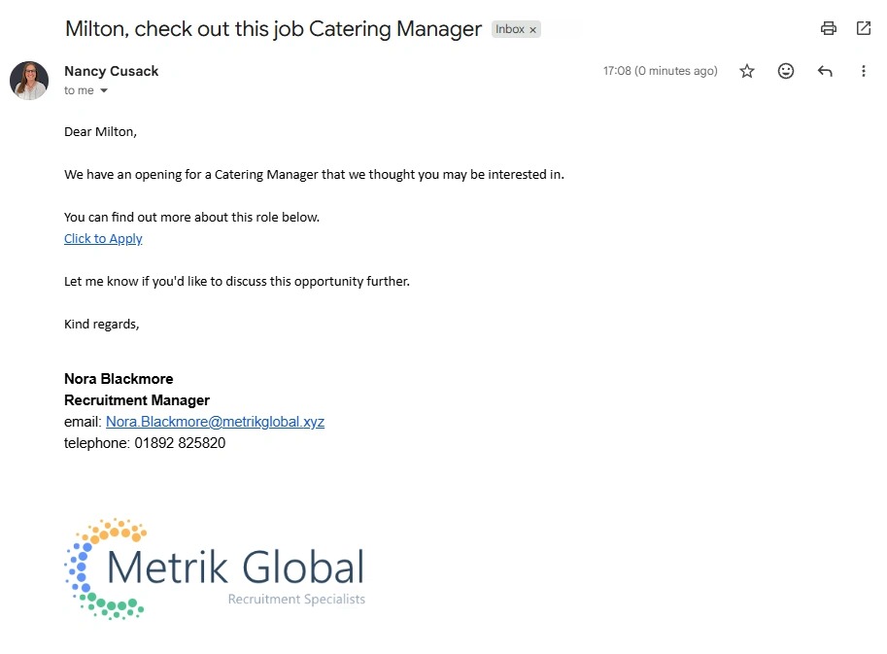Viewport: 887px width, 654px height.
Task: Add an emoji reaction to the email
Action: coord(786,71)
